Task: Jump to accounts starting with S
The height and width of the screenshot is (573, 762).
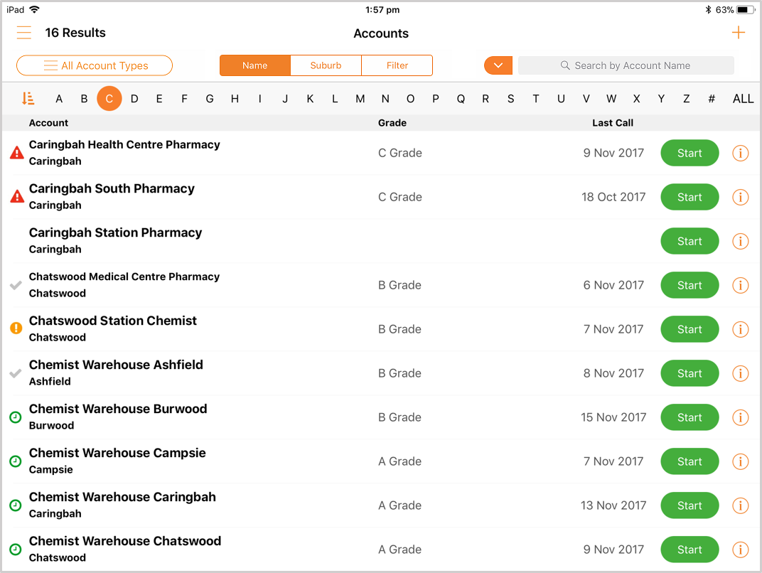Action: 511,99
